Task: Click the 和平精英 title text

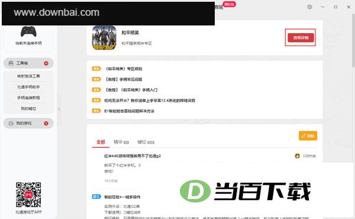Action: tap(130, 33)
